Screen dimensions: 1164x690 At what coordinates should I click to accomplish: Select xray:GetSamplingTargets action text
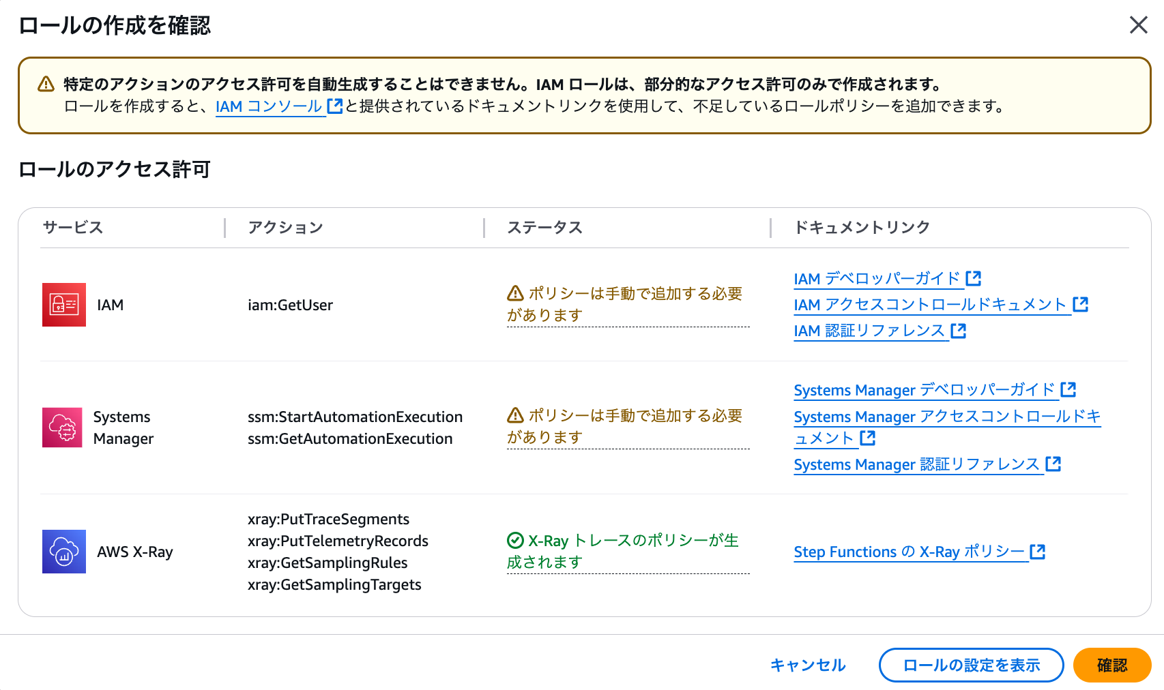point(334,584)
